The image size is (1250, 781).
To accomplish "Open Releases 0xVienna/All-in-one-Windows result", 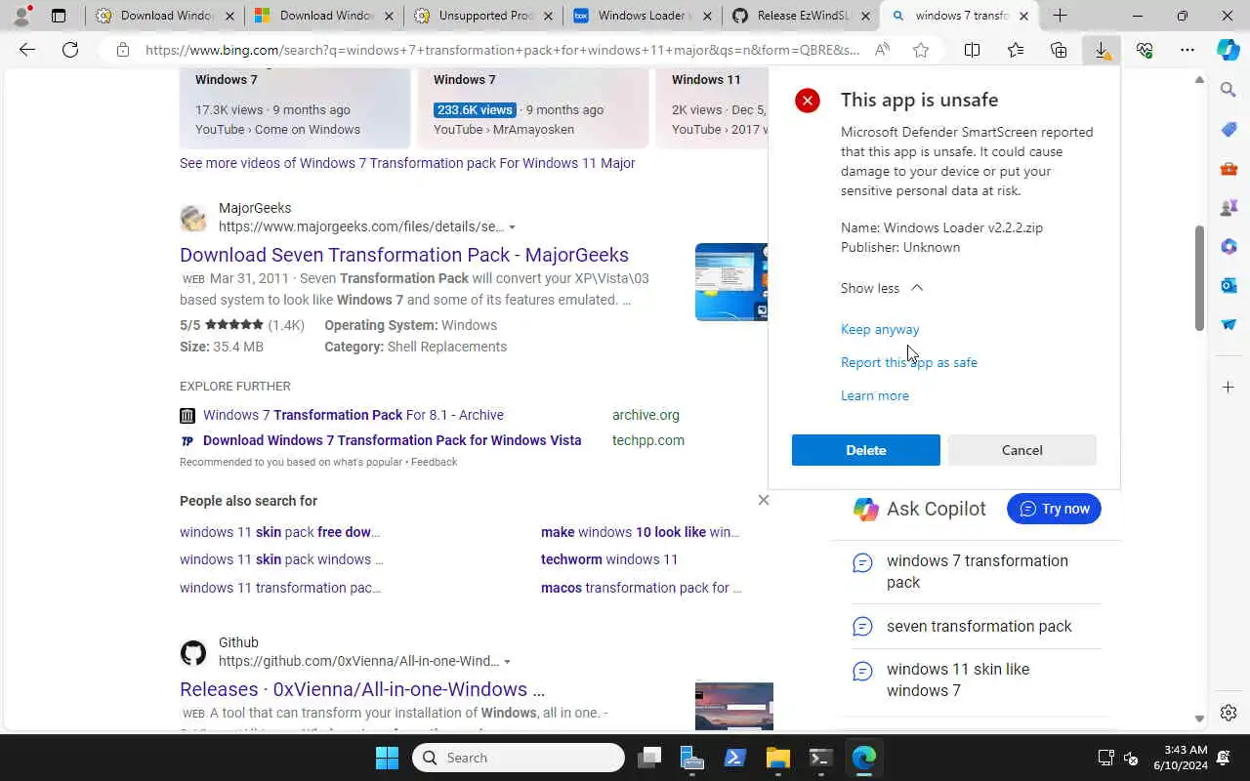I will 362,689.
